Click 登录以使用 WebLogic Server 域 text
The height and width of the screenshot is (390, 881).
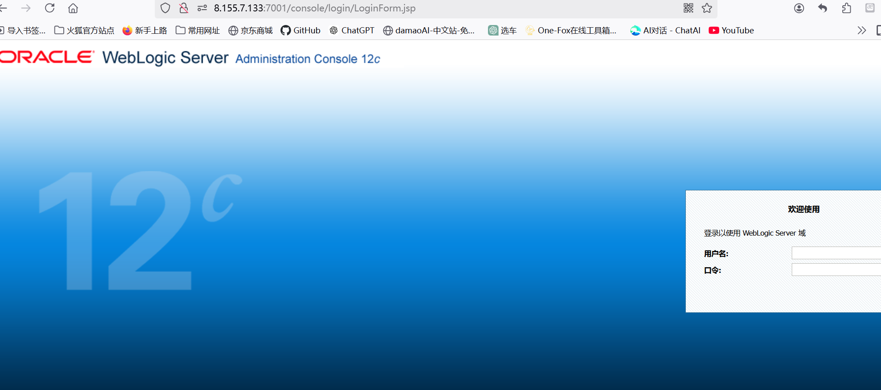click(x=755, y=233)
